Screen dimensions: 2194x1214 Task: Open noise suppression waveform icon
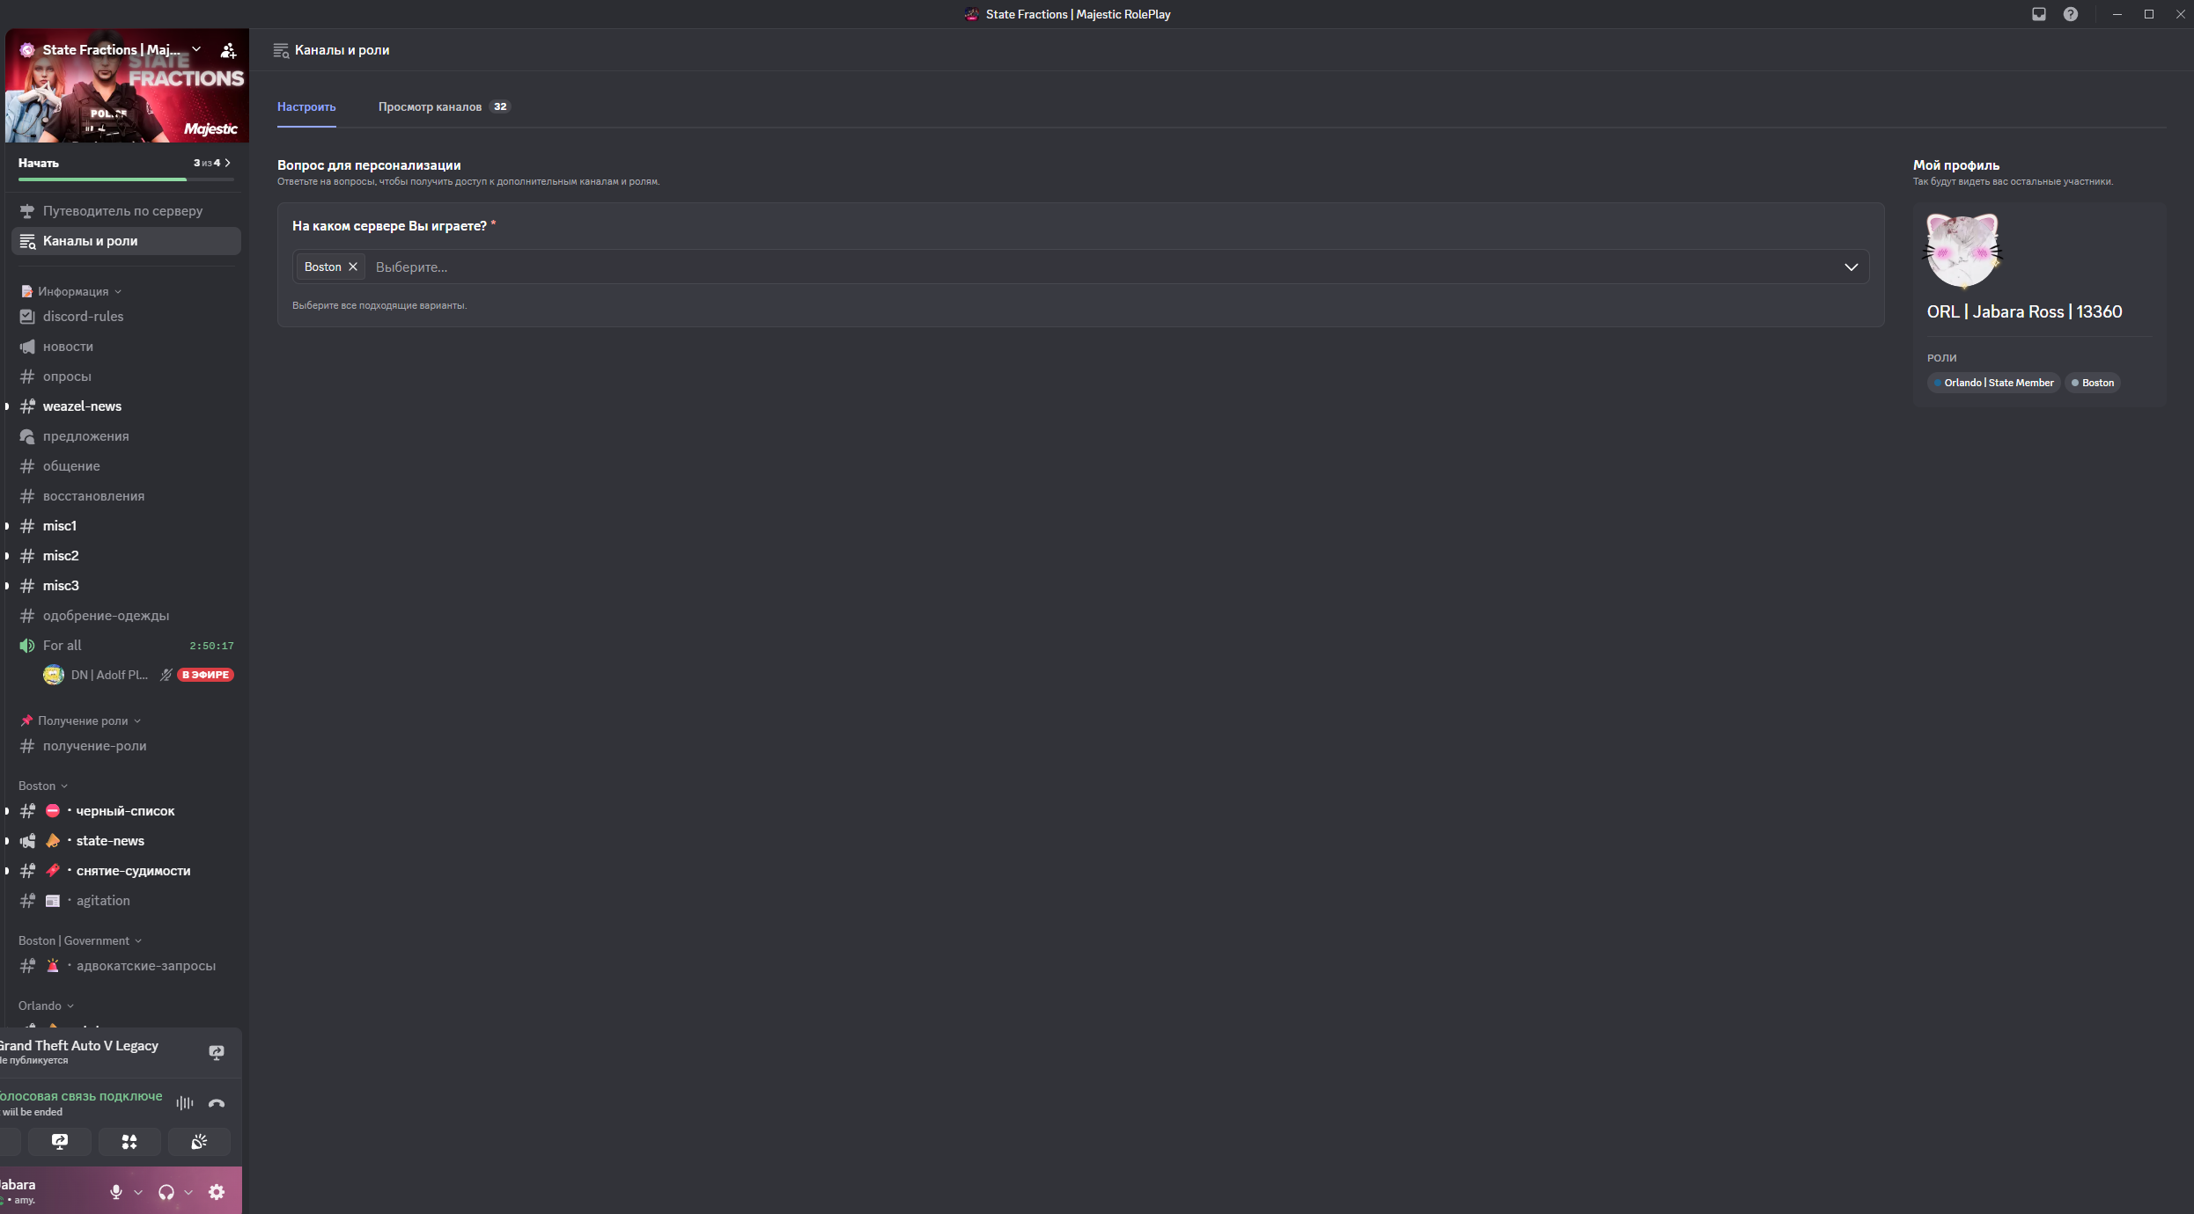click(185, 1103)
